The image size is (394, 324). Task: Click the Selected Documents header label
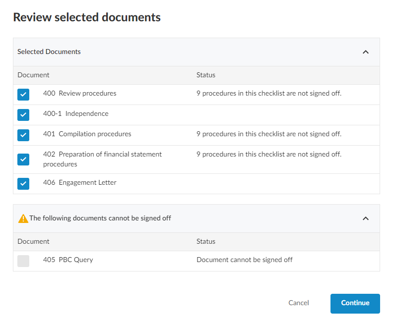tap(49, 52)
